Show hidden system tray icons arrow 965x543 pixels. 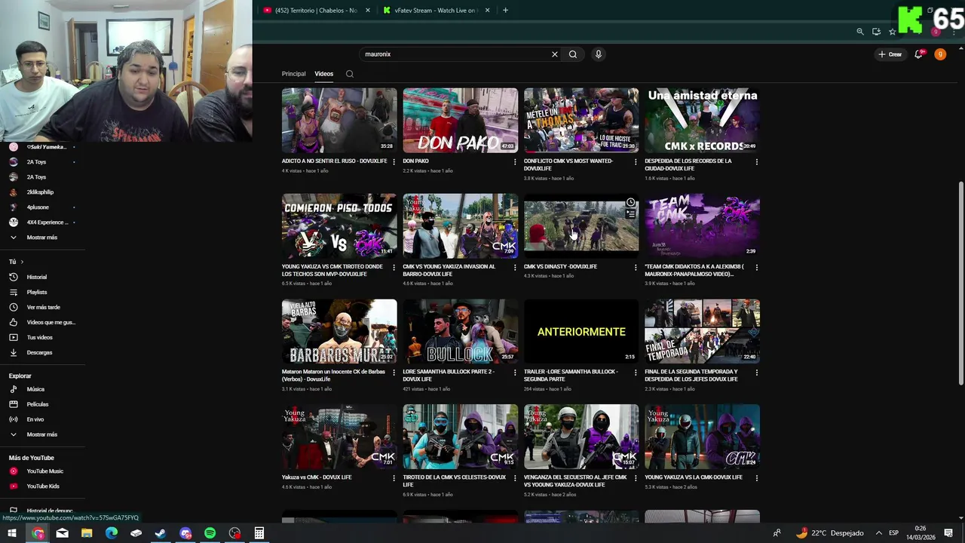click(878, 533)
